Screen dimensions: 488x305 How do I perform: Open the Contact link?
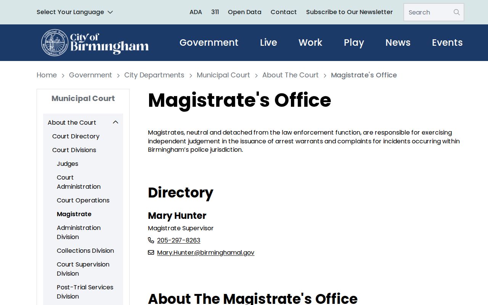click(284, 12)
